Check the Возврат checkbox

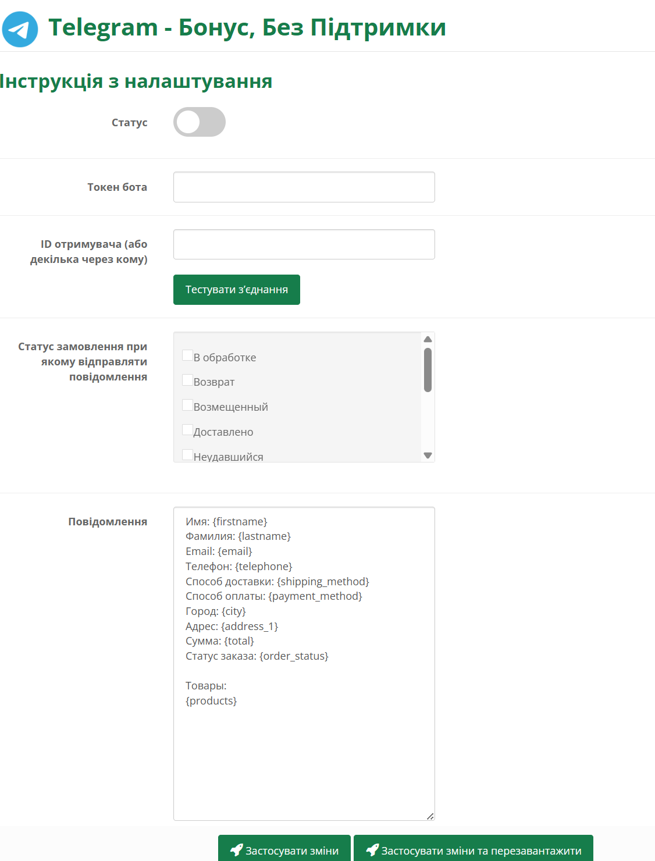click(x=187, y=380)
